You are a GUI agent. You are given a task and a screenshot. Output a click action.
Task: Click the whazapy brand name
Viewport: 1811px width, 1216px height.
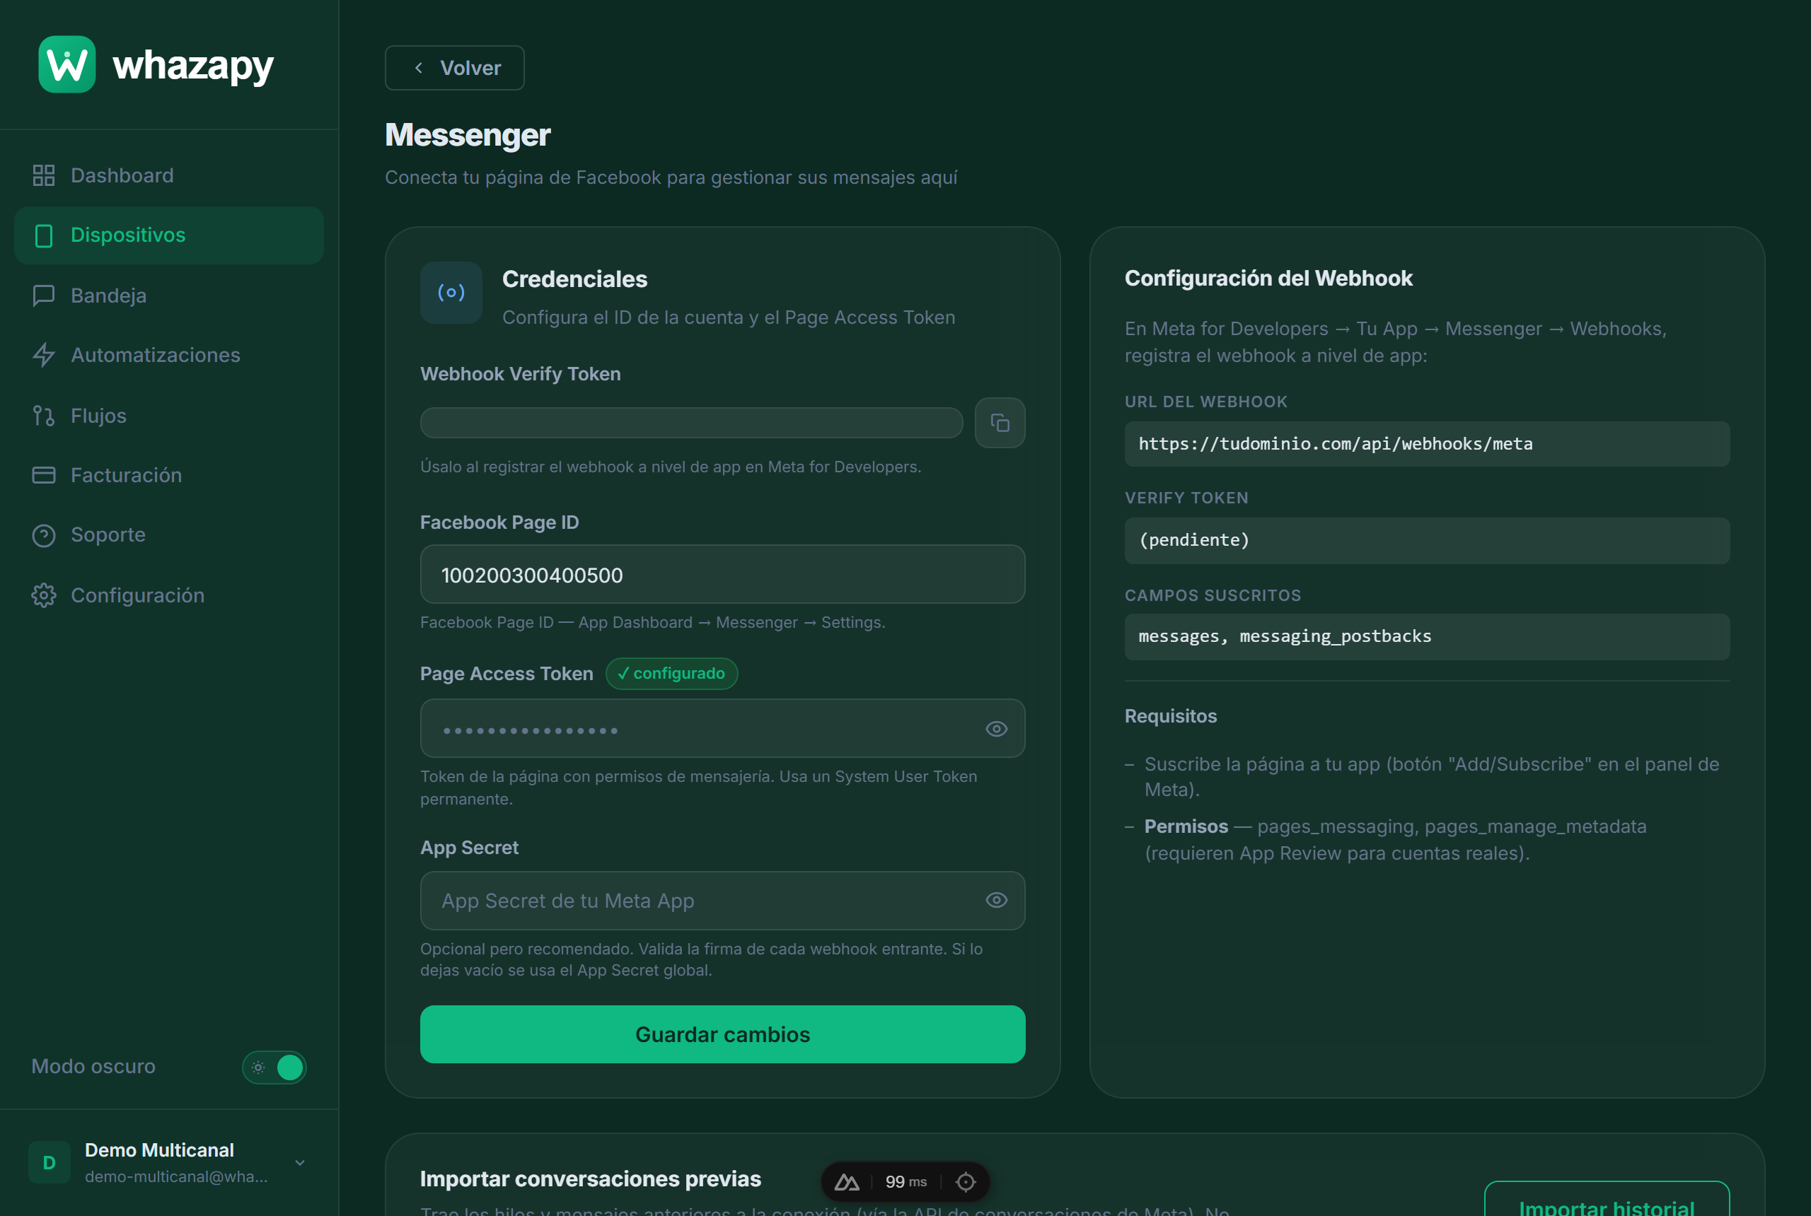point(193,65)
